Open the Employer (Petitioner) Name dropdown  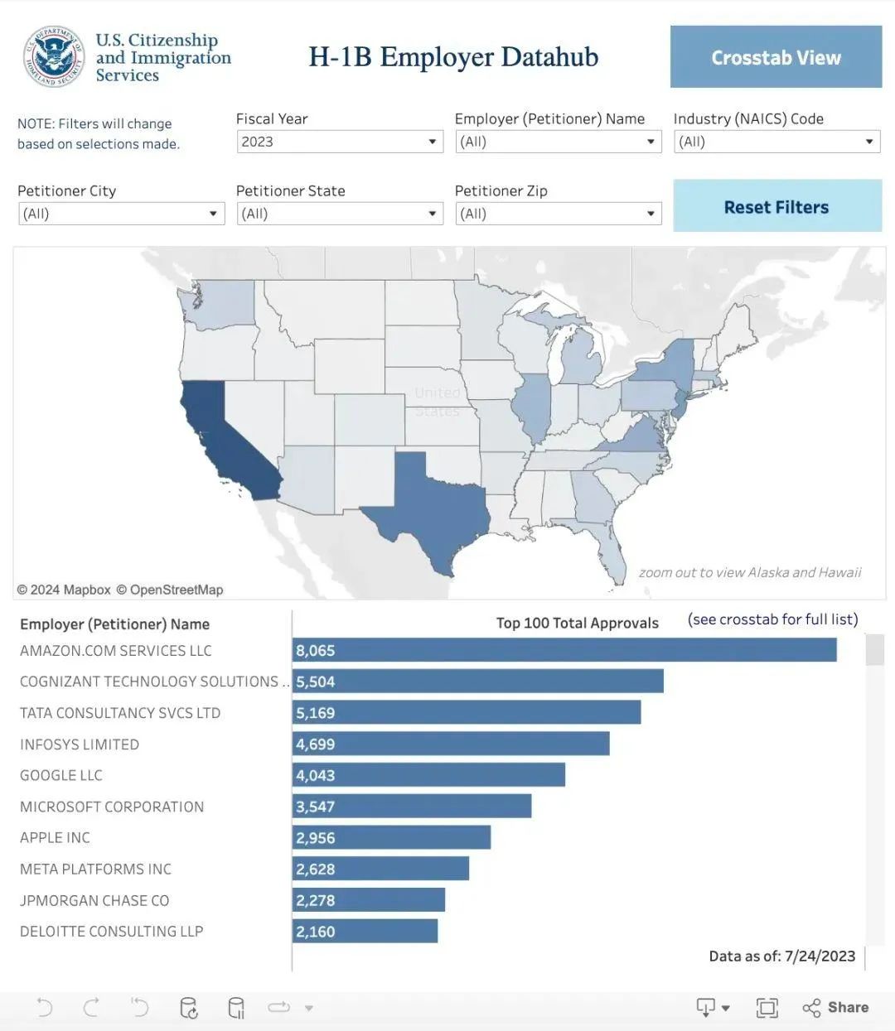click(559, 142)
